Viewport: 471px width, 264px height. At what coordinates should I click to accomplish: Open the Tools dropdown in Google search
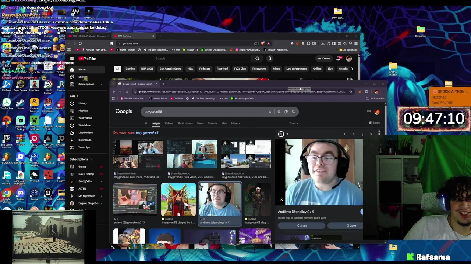point(293,123)
